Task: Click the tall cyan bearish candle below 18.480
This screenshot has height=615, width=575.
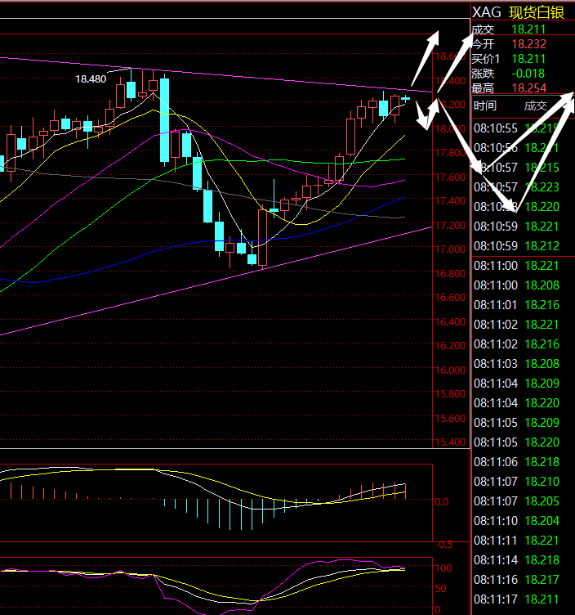Action: (164, 120)
